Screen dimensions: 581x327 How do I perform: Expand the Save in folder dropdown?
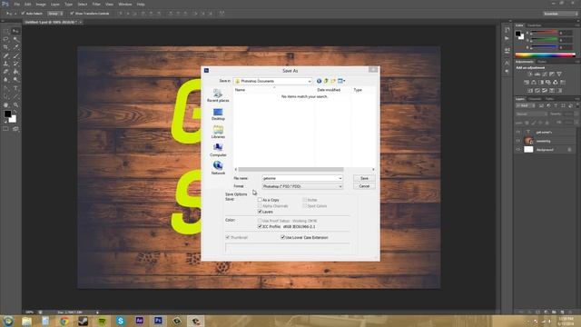310,81
